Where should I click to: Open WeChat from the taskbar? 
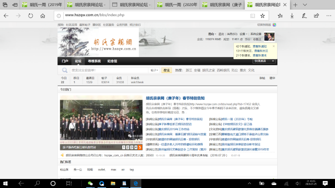[x=90, y=183]
